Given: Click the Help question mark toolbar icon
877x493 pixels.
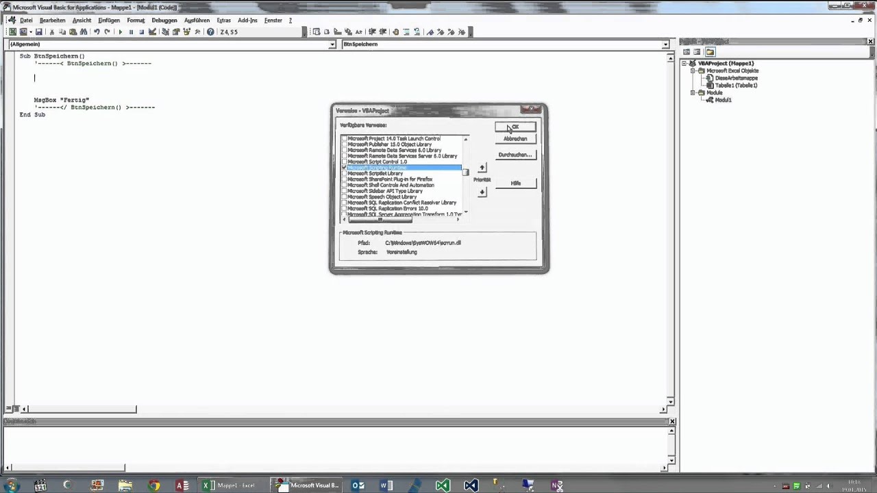Looking at the screenshot, I should (210, 31).
